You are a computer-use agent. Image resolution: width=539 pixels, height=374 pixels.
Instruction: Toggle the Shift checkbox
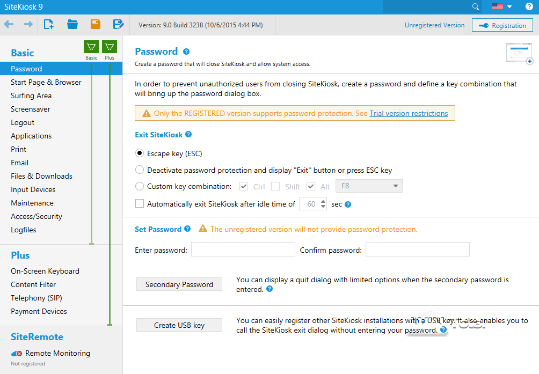275,186
